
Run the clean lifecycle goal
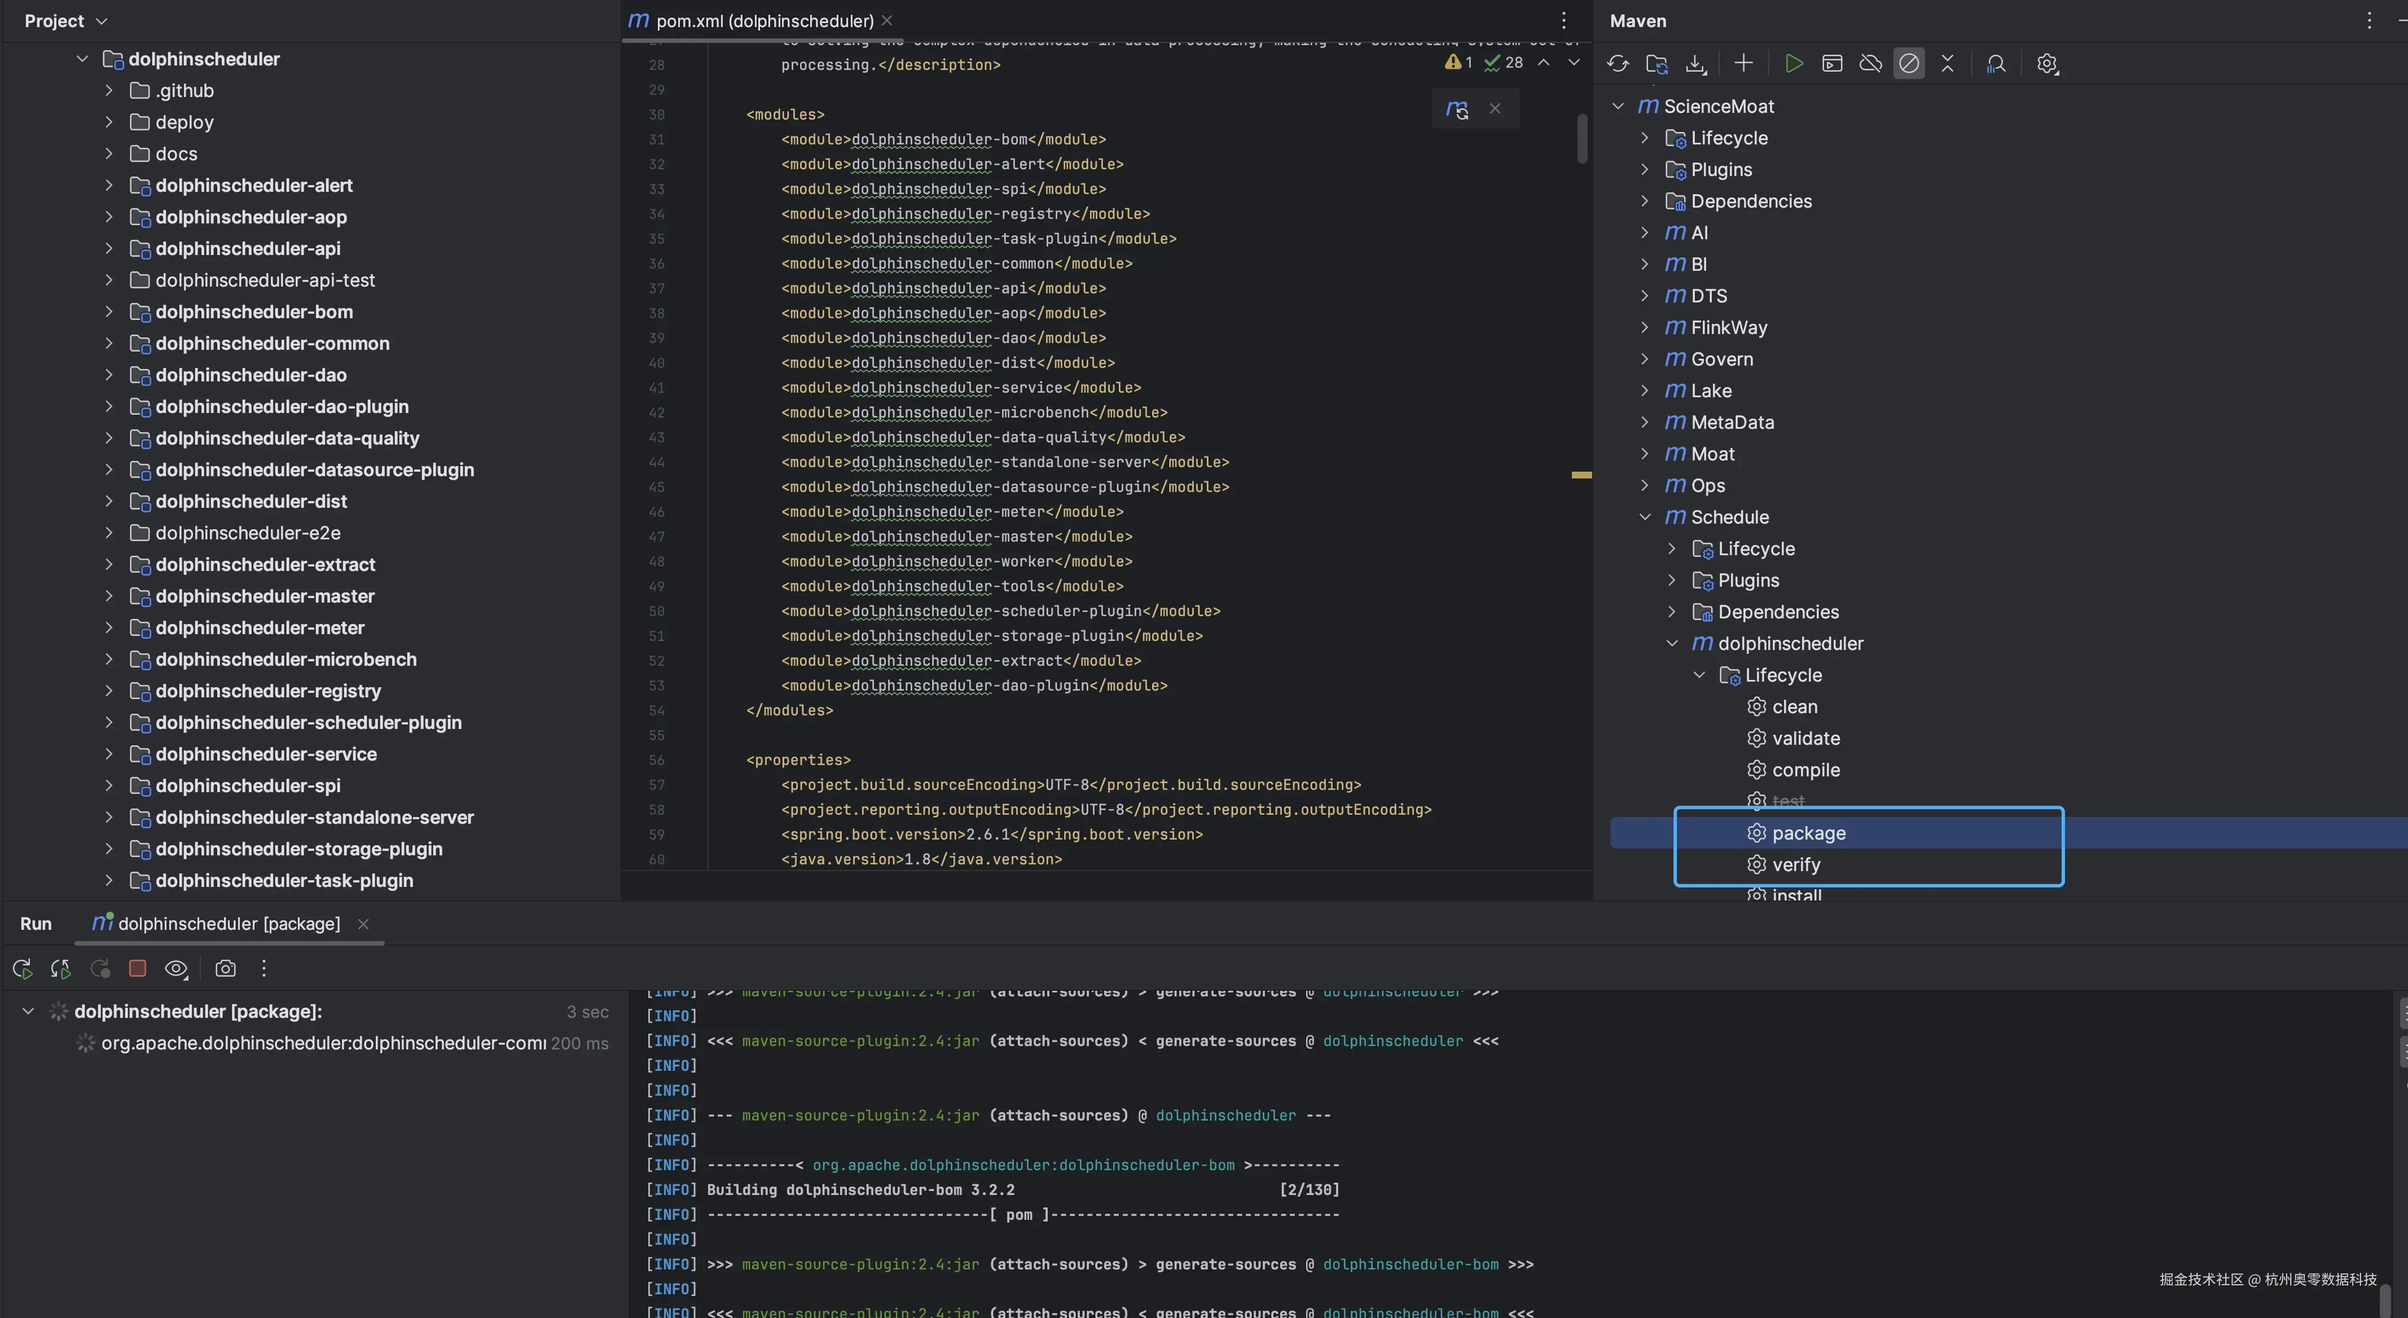pos(1794,706)
